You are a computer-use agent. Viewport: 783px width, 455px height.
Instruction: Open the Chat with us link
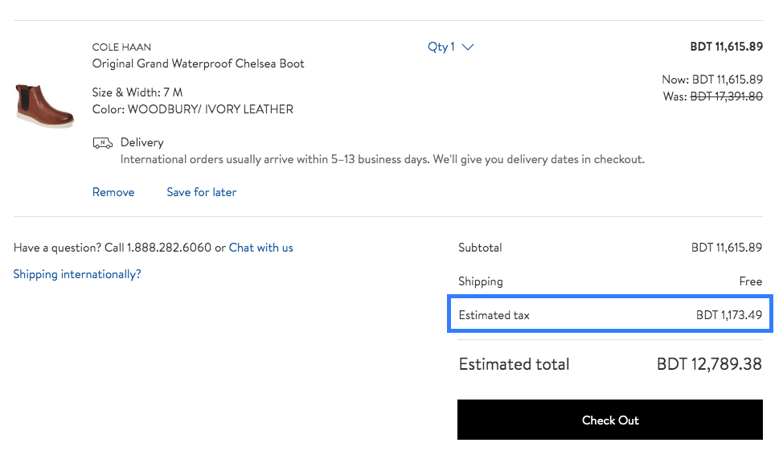click(260, 248)
